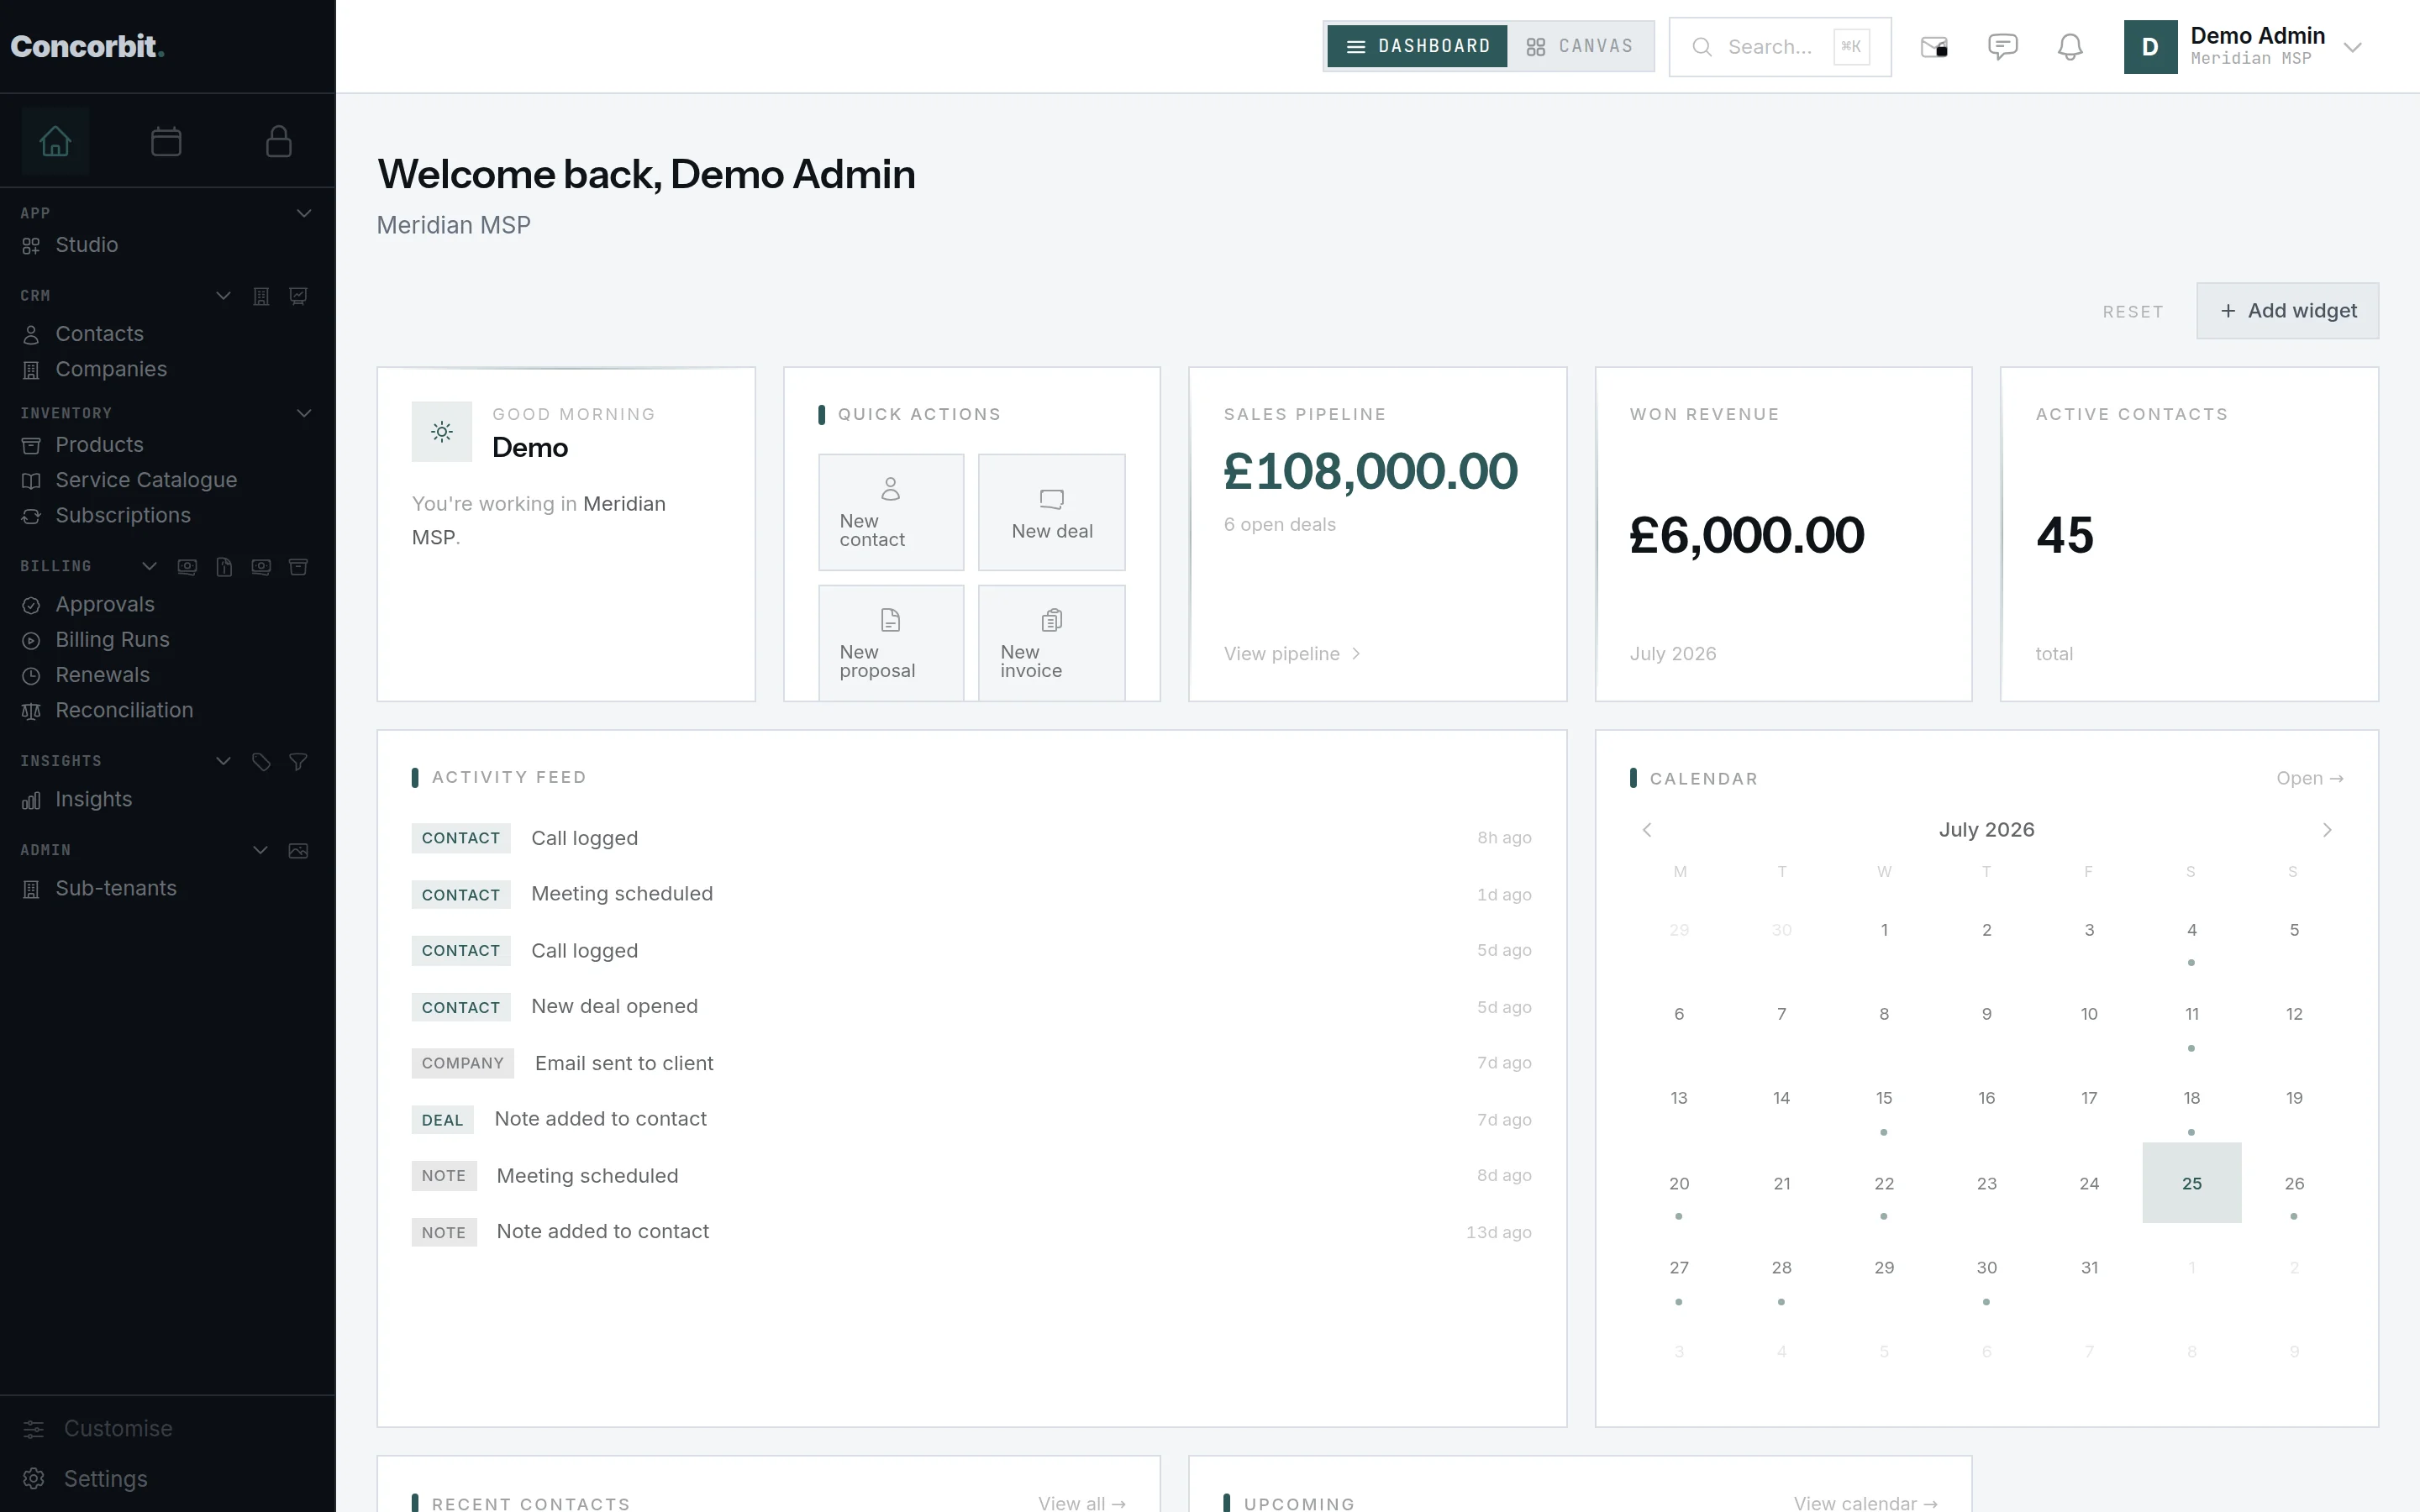This screenshot has width=2420, height=1512.
Task: Open the calendar icon in sidebar top row
Action: click(x=166, y=141)
